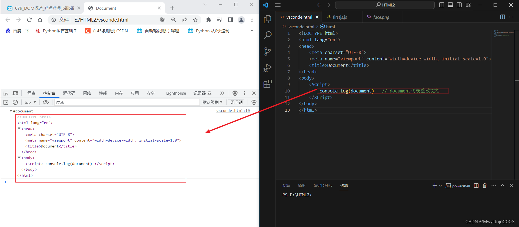Open the top execution context dropdown
519x227 pixels.
tap(30, 102)
